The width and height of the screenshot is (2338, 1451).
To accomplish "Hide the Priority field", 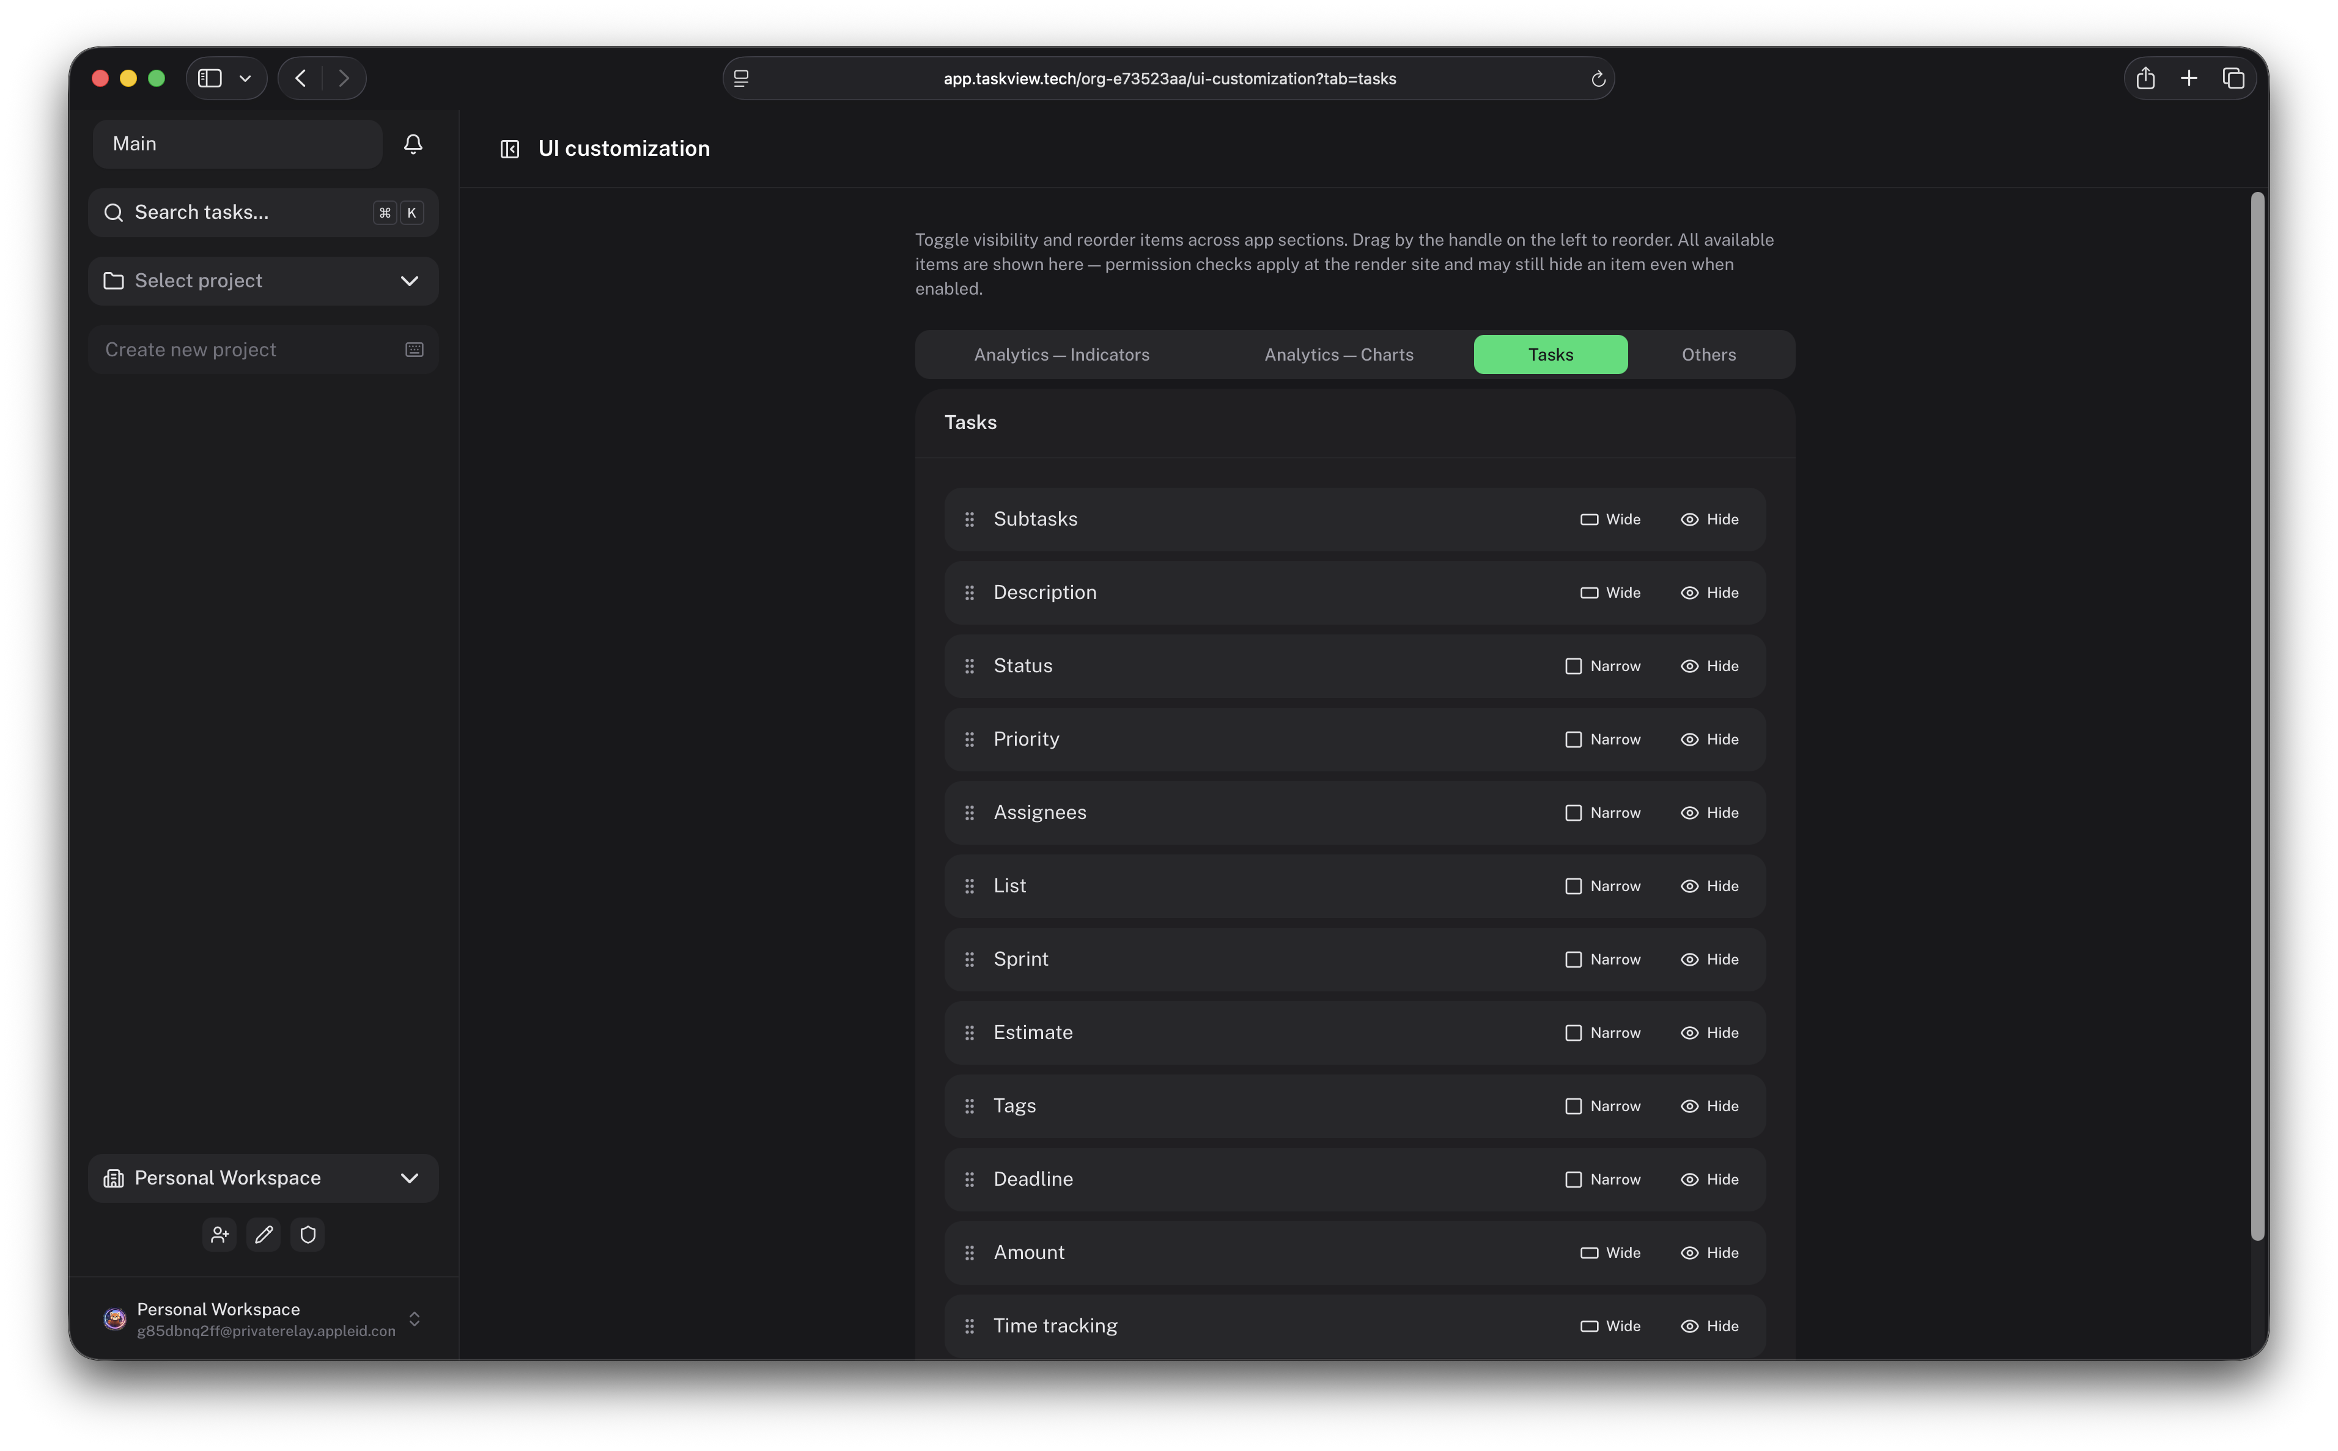I will (x=1709, y=740).
